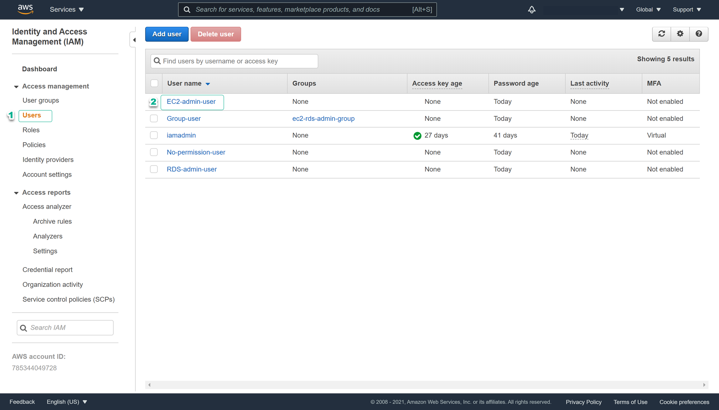
Task: Expand the Access management section
Action: pos(15,86)
